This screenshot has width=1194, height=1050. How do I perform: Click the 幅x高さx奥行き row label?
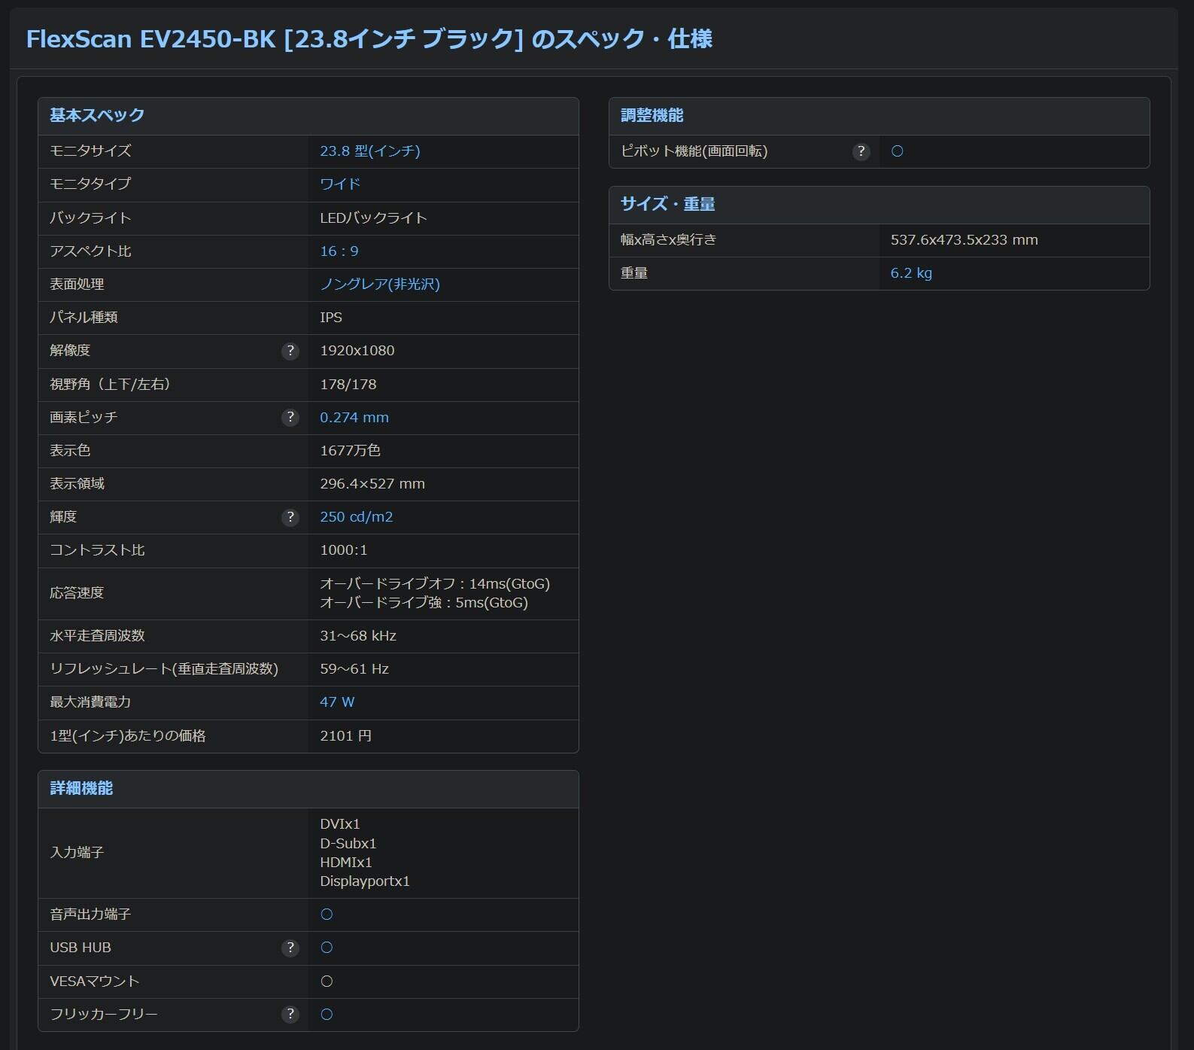[669, 240]
